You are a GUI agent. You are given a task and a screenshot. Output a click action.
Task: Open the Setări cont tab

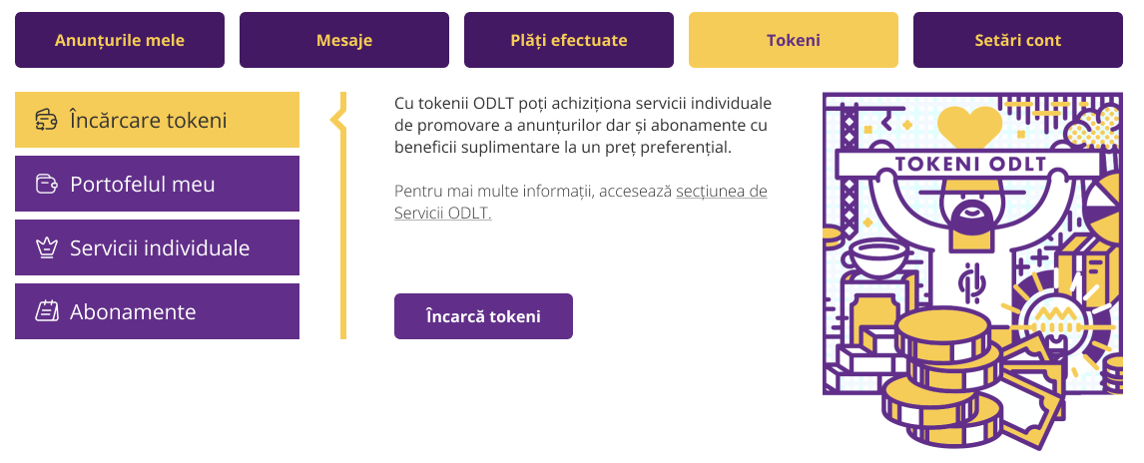(x=1018, y=40)
